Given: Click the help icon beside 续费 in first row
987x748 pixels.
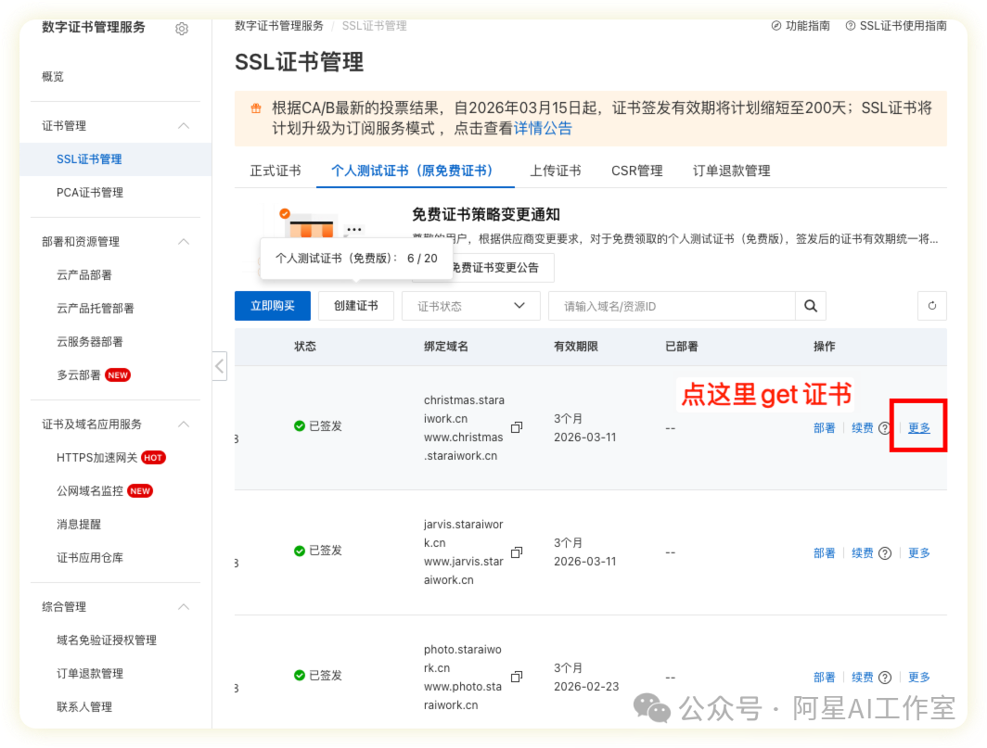Looking at the screenshot, I should click(885, 428).
